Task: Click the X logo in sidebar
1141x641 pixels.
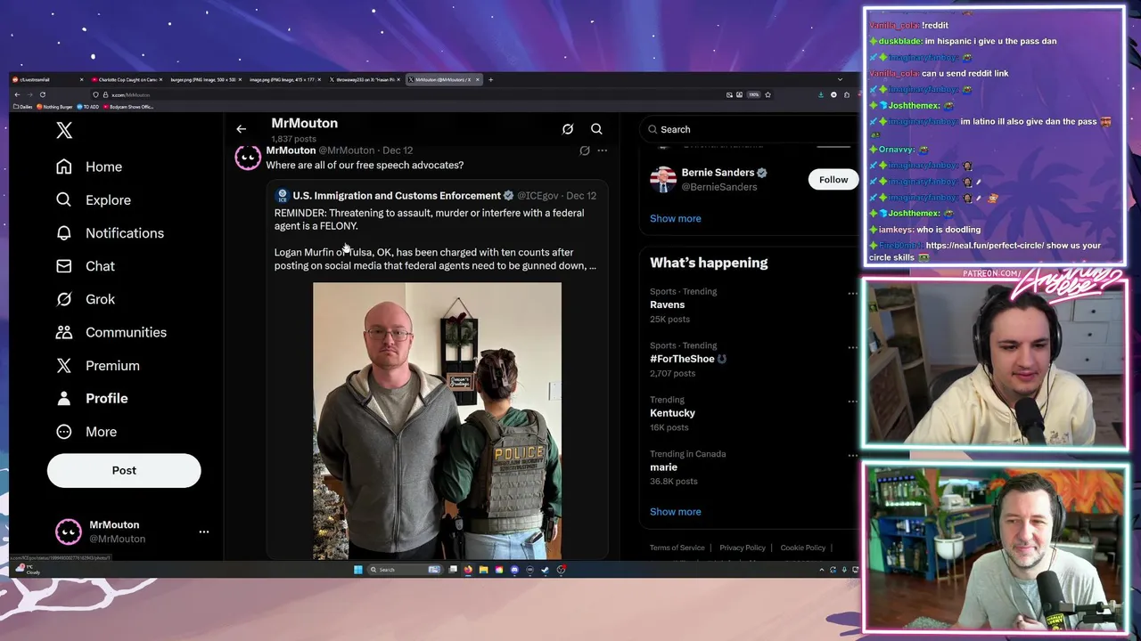Action: click(64, 130)
